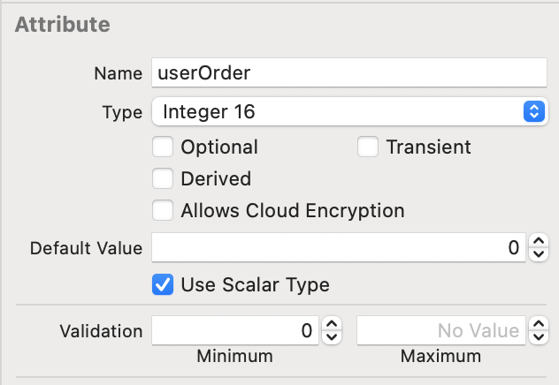Click the Validation Minimum value field
This screenshot has height=385, width=559.
click(x=234, y=331)
